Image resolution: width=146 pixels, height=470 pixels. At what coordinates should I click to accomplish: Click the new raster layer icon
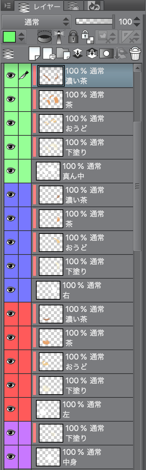35,54
